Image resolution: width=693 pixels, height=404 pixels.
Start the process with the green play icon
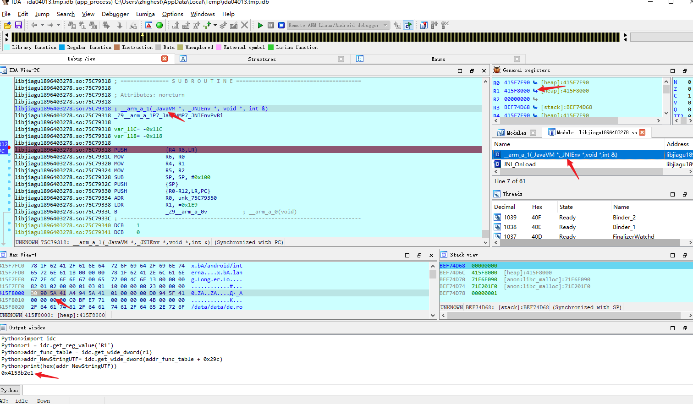tap(260, 25)
